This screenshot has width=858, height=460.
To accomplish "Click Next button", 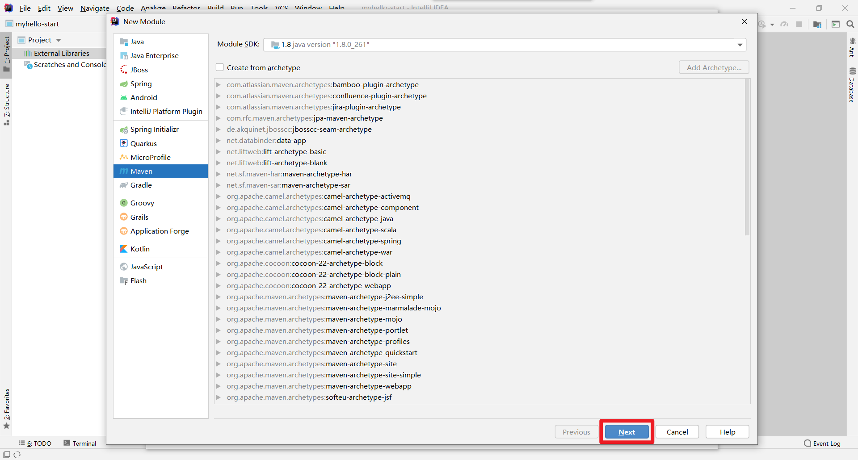I will [627, 432].
